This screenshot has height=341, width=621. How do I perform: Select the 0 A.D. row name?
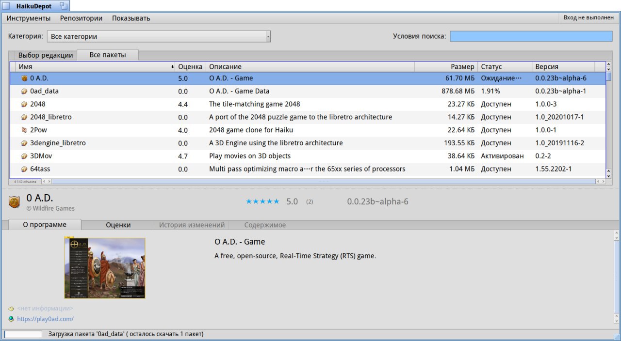[x=39, y=78]
